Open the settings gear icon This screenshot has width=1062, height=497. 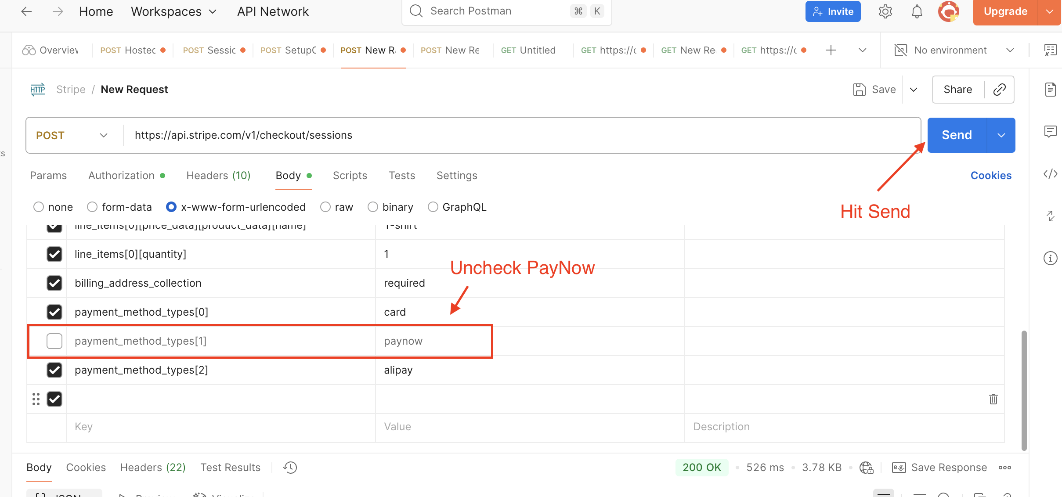885,11
